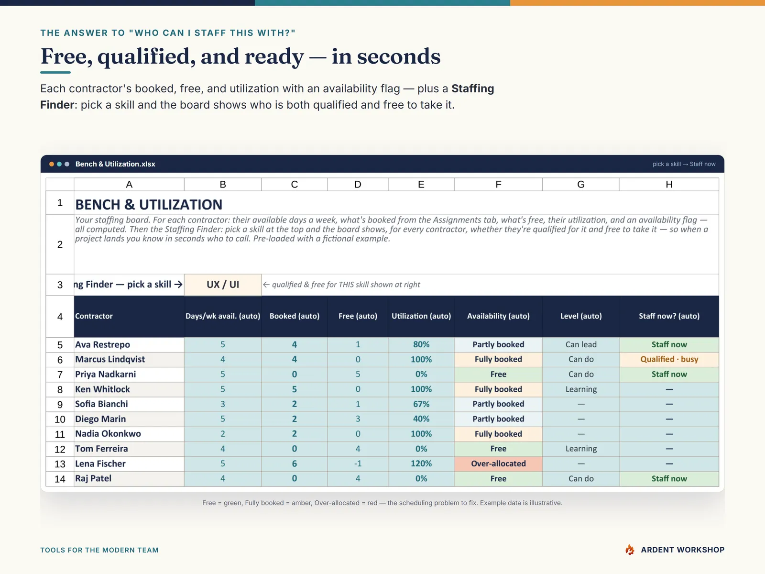Select the Ava Restrepo name cell
Viewport: 765px width, 574px height.
pyautogui.click(x=129, y=345)
